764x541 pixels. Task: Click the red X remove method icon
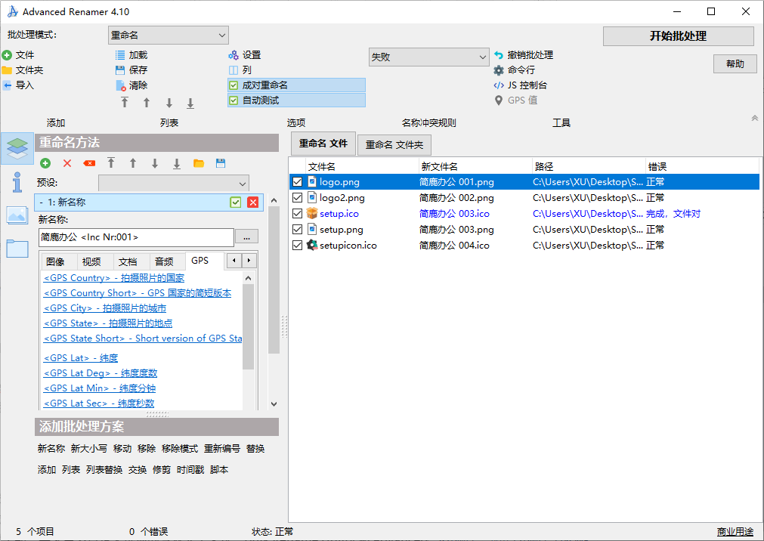[67, 163]
